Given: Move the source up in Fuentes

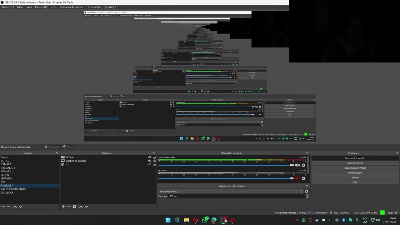Looking at the screenshot, I should (x=81, y=207).
